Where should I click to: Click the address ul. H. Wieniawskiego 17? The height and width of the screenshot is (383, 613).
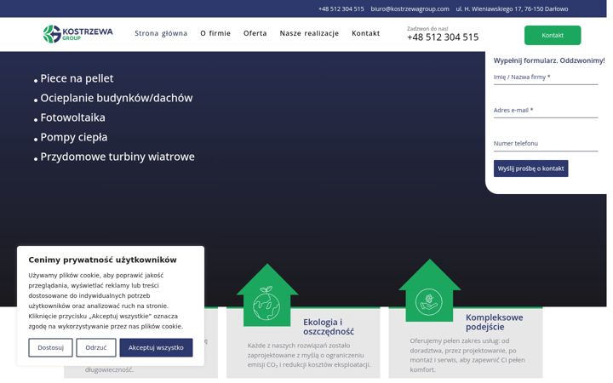coord(512,9)
